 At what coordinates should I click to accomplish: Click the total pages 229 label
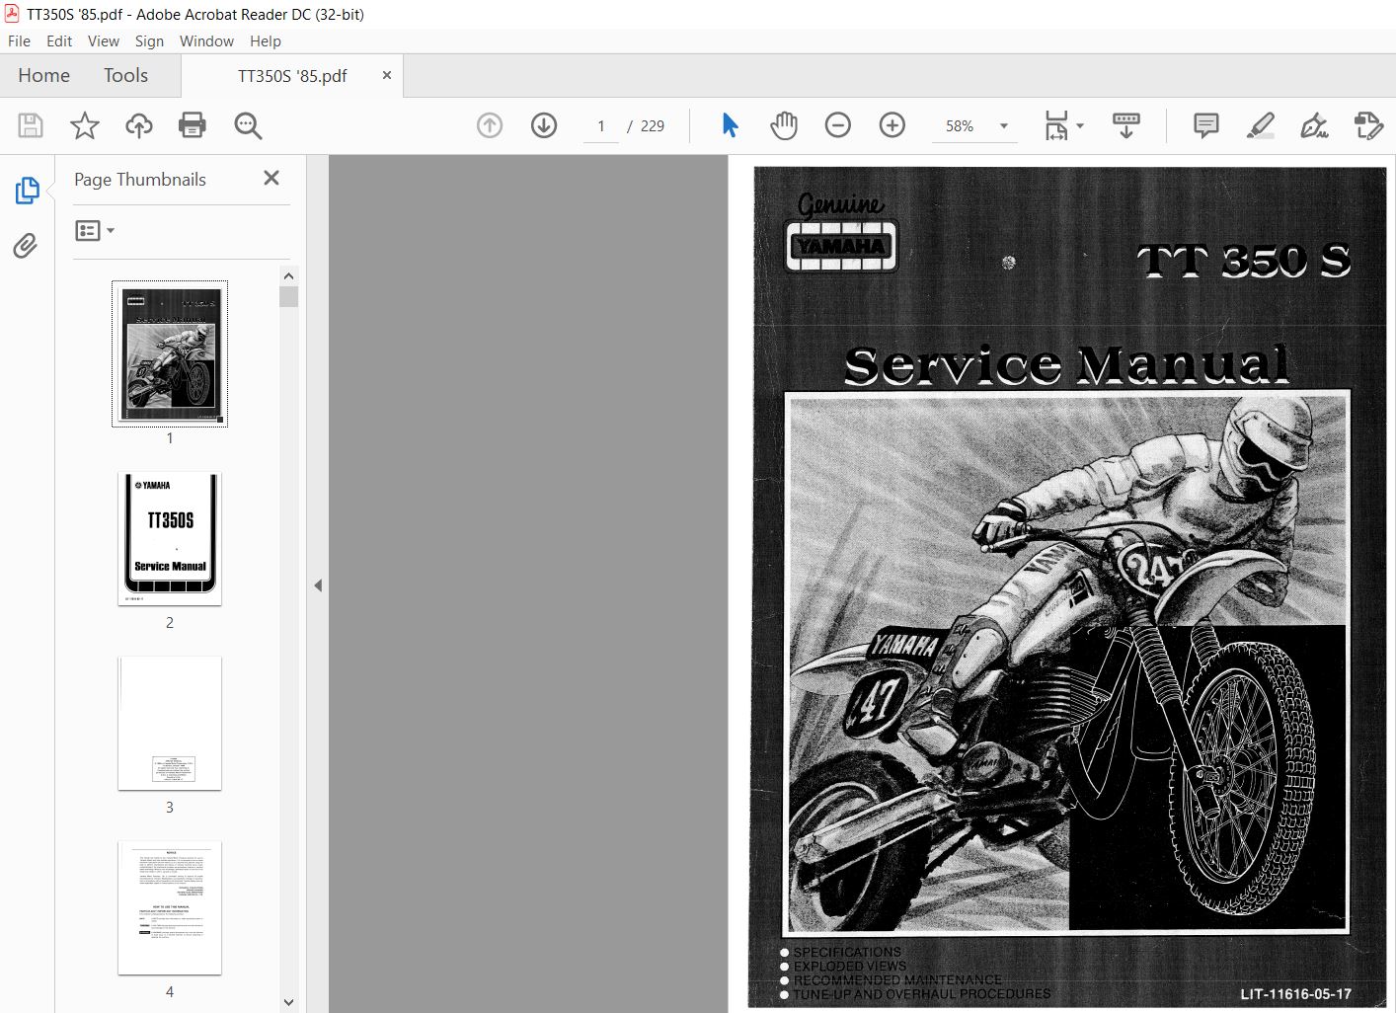click(653, 125)
